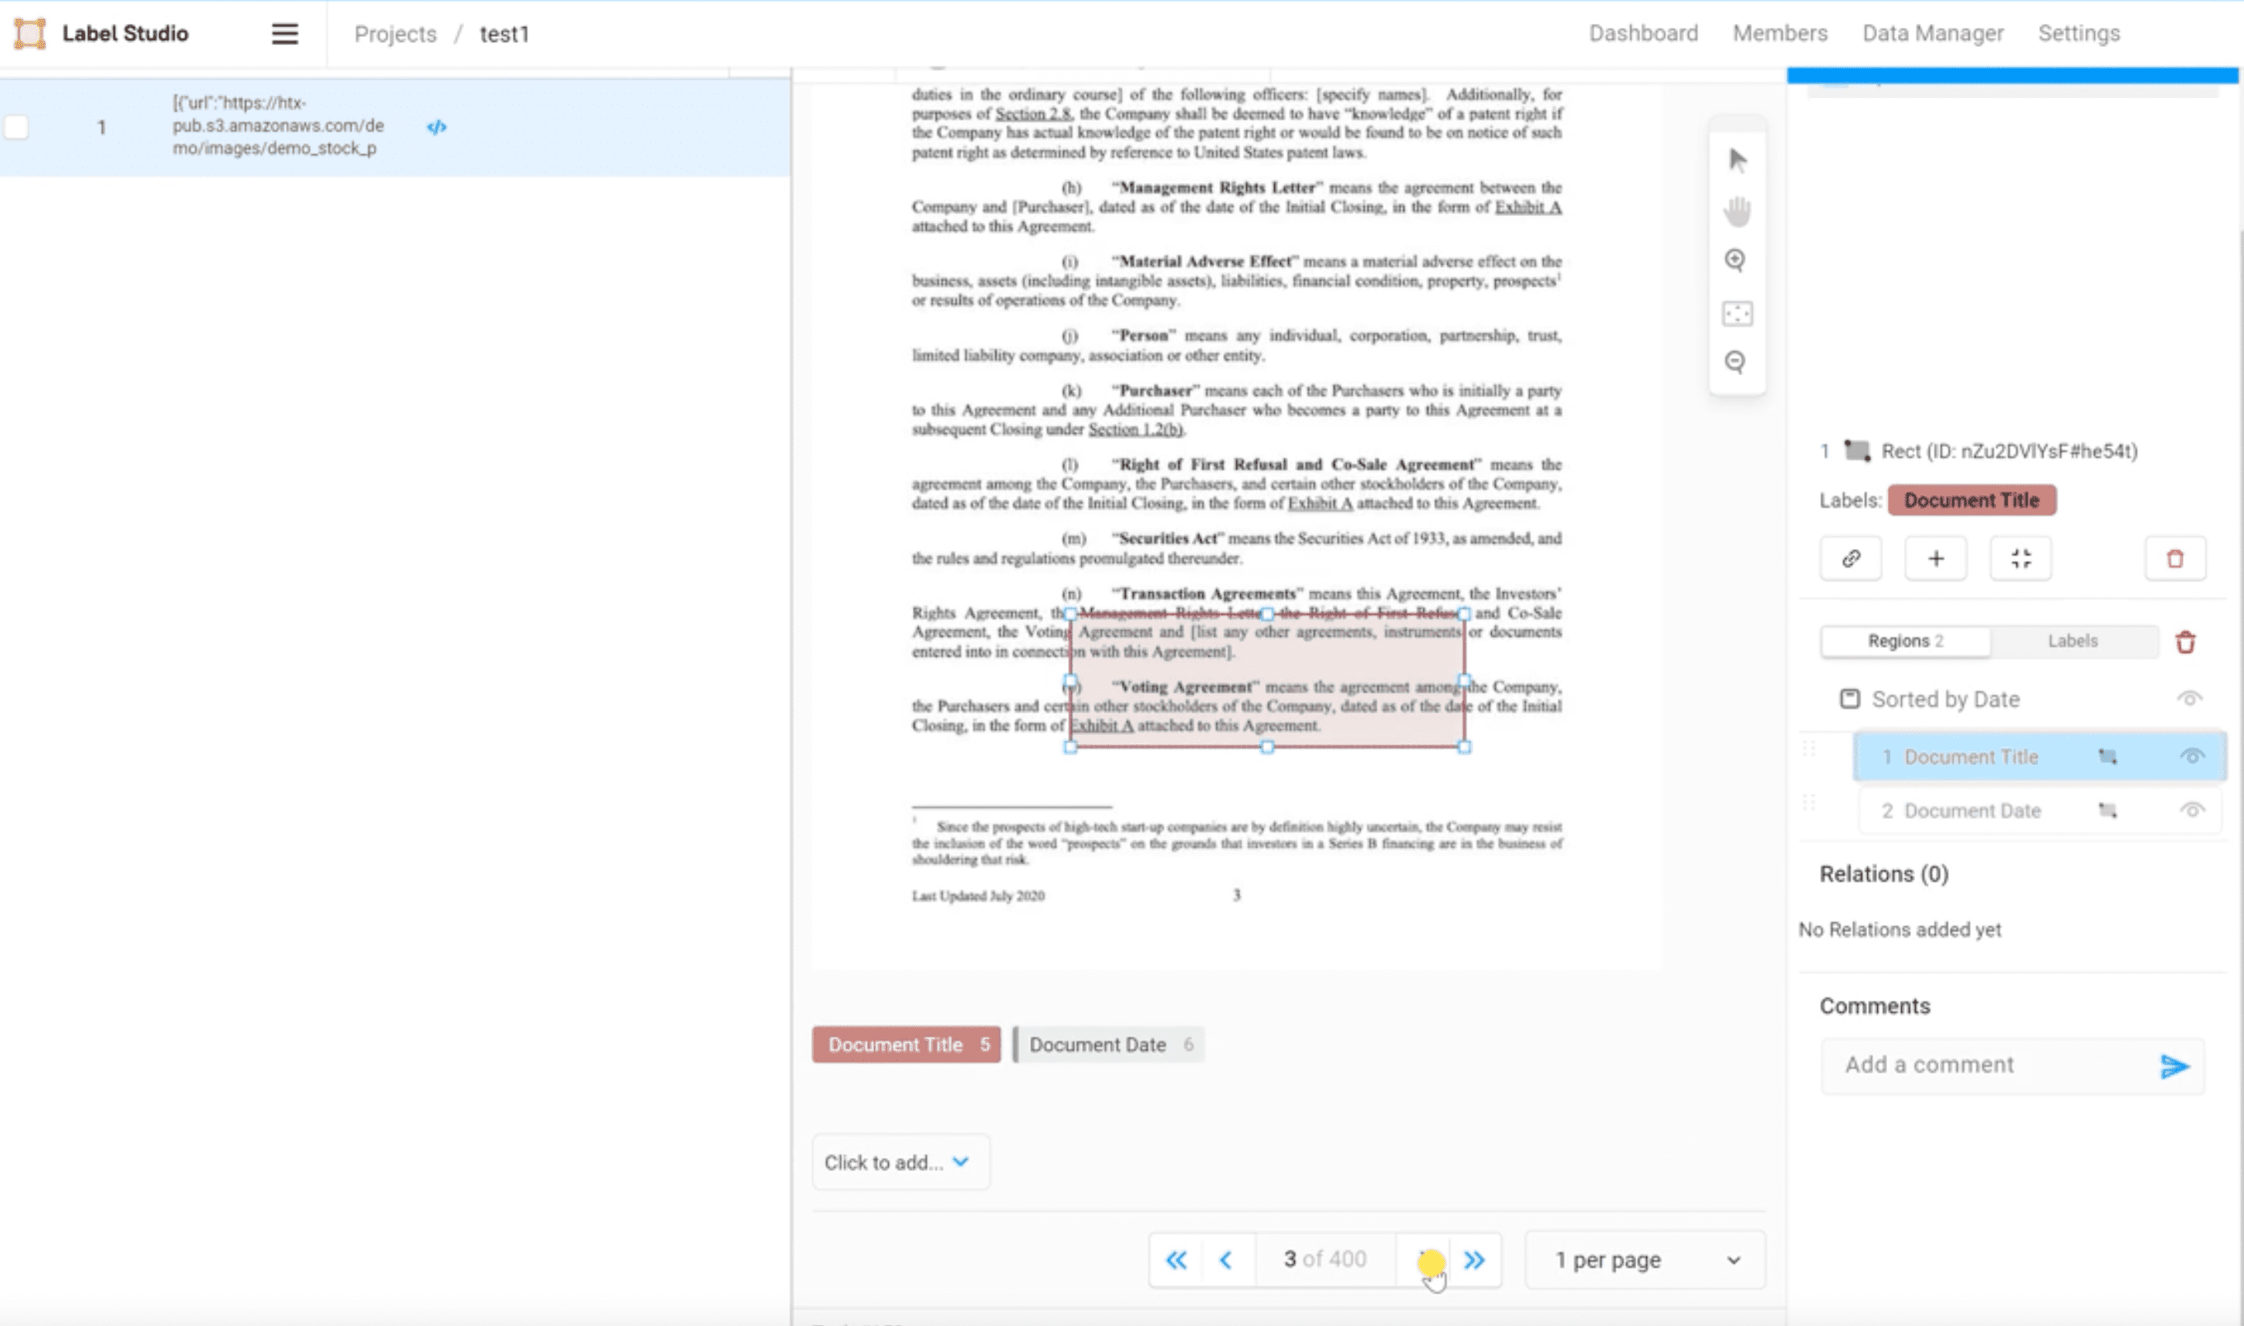Toggle visibility of the Document Date region
The height and width of the screenshot is (1326, 2244).
2192,810
